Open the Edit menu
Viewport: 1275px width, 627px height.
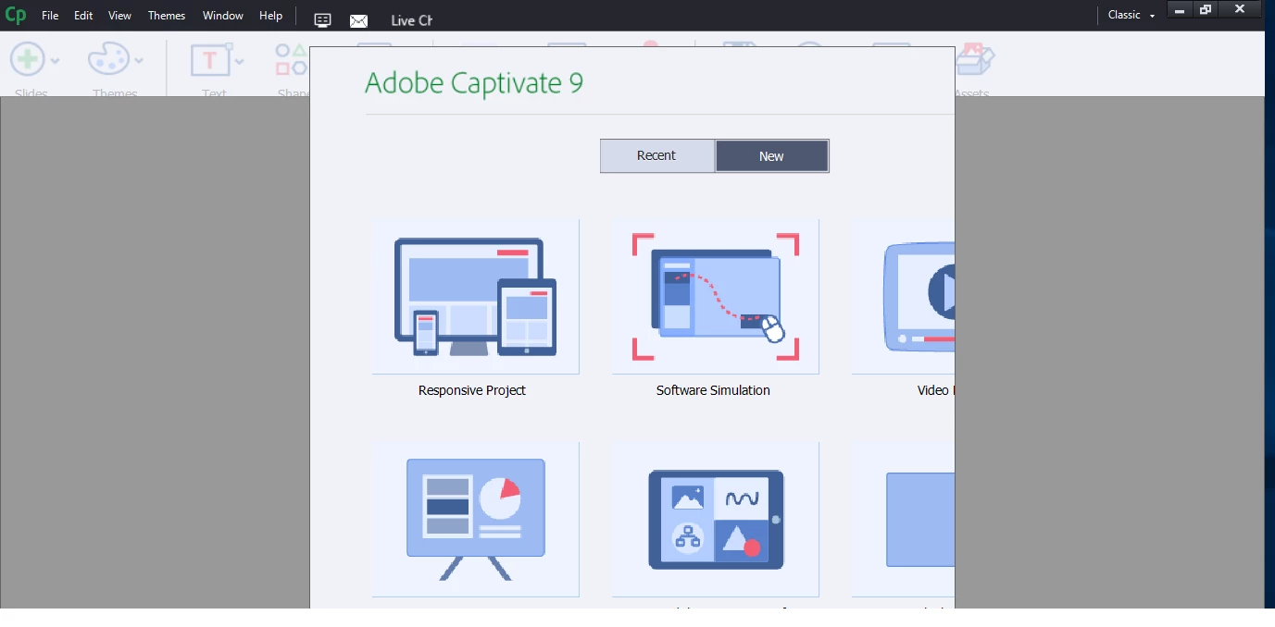[x=83, y=16]
